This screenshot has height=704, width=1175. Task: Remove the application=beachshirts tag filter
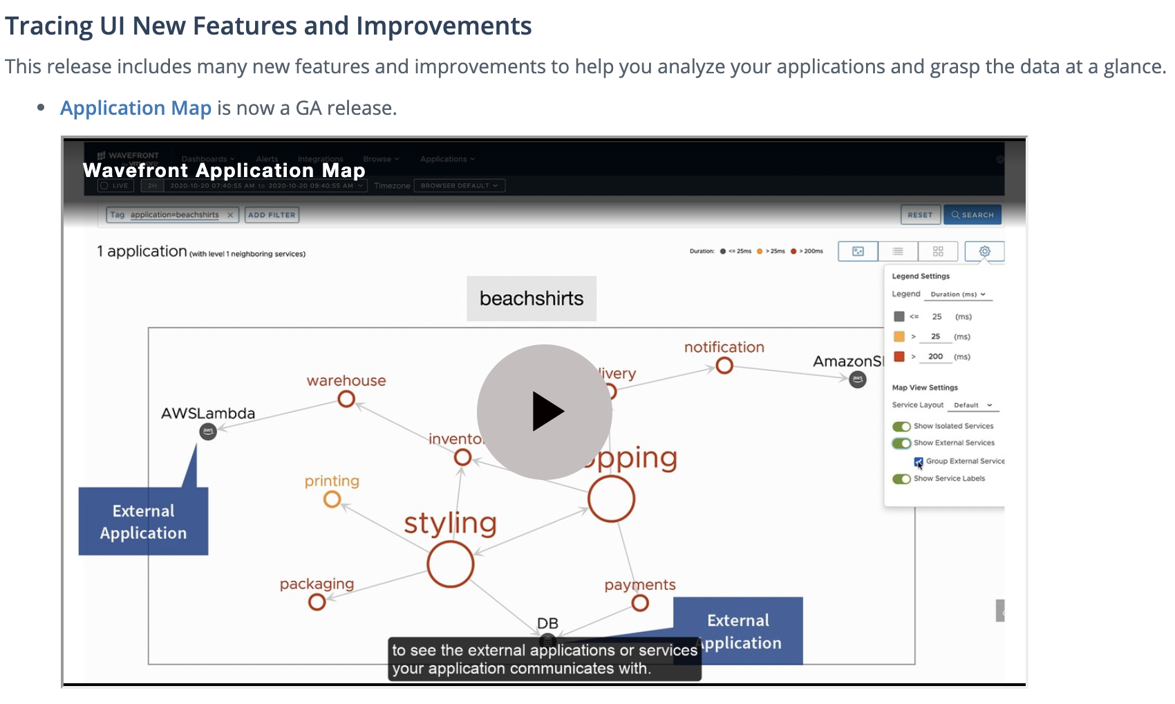point(230,215)
